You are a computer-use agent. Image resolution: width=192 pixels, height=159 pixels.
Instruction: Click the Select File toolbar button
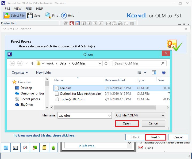pyautogui.click(x=14, y=16)
